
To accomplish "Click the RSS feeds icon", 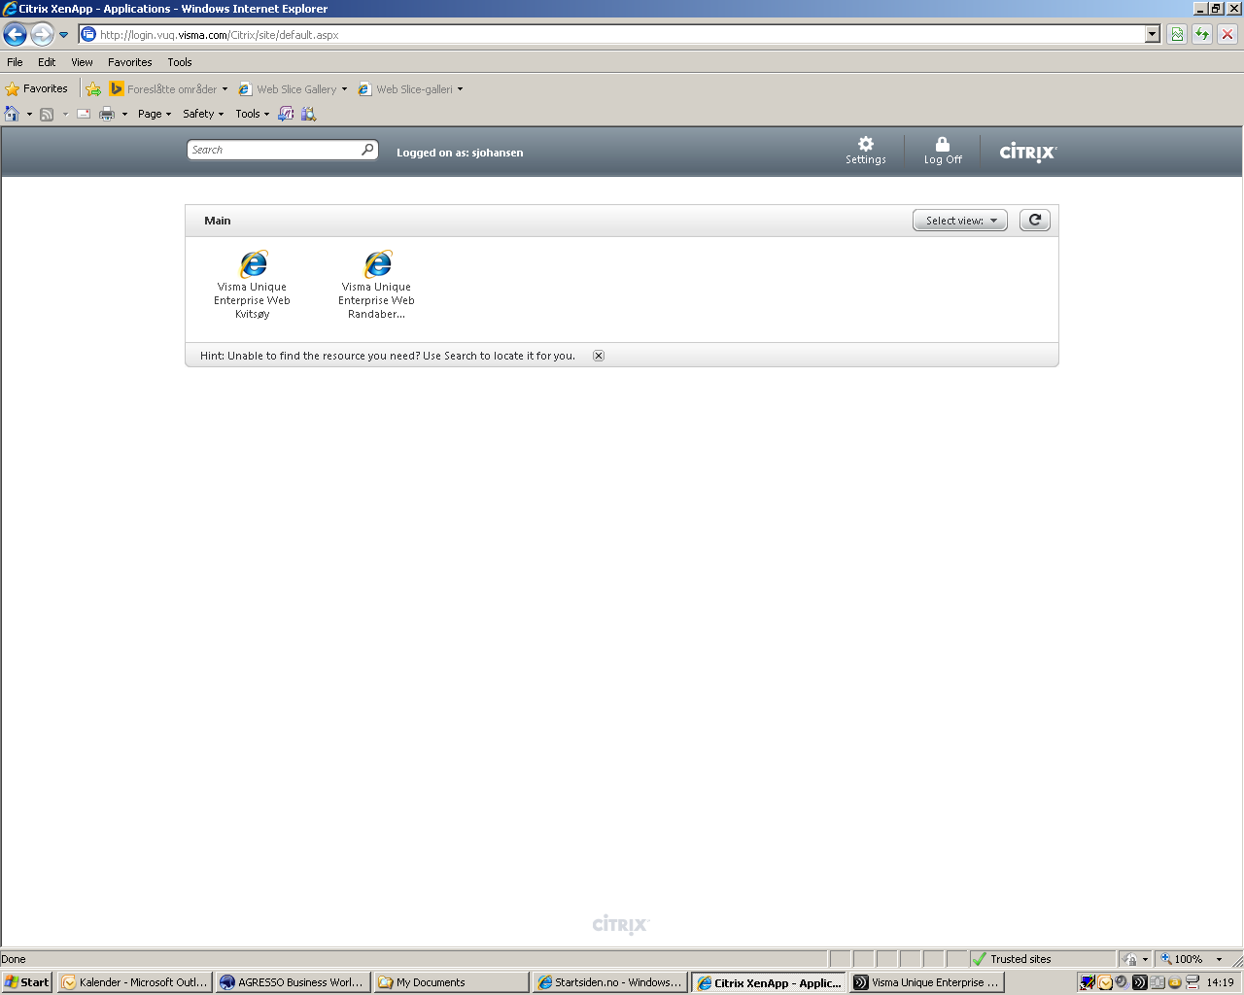I will [47, 114].
